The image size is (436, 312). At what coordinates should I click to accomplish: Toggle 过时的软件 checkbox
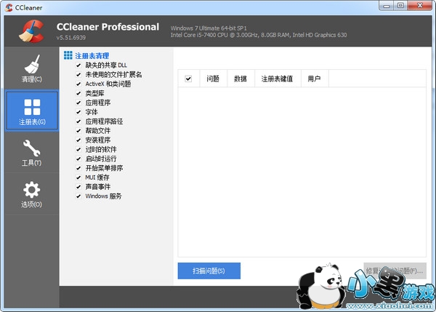tap(78, 150)
